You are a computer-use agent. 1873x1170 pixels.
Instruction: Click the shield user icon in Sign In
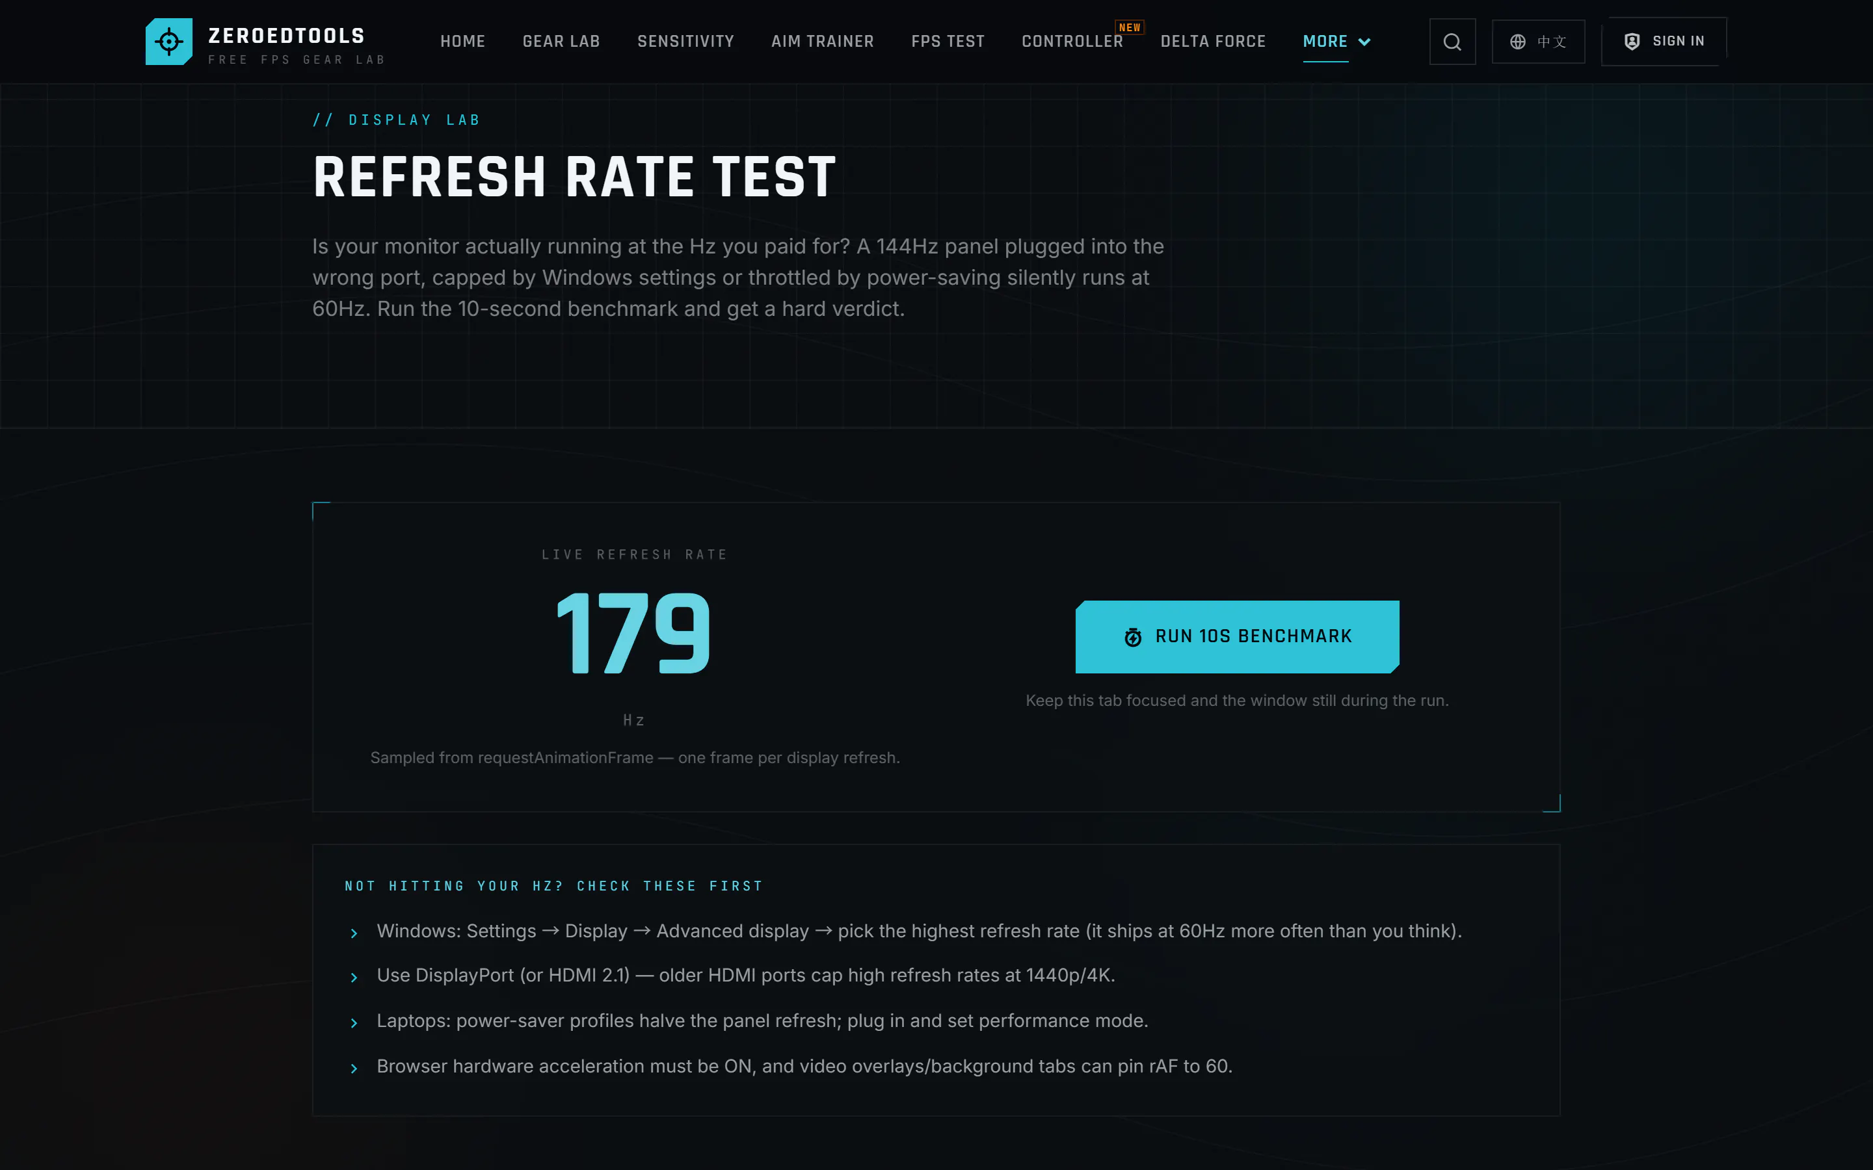tap(1632, 42)
